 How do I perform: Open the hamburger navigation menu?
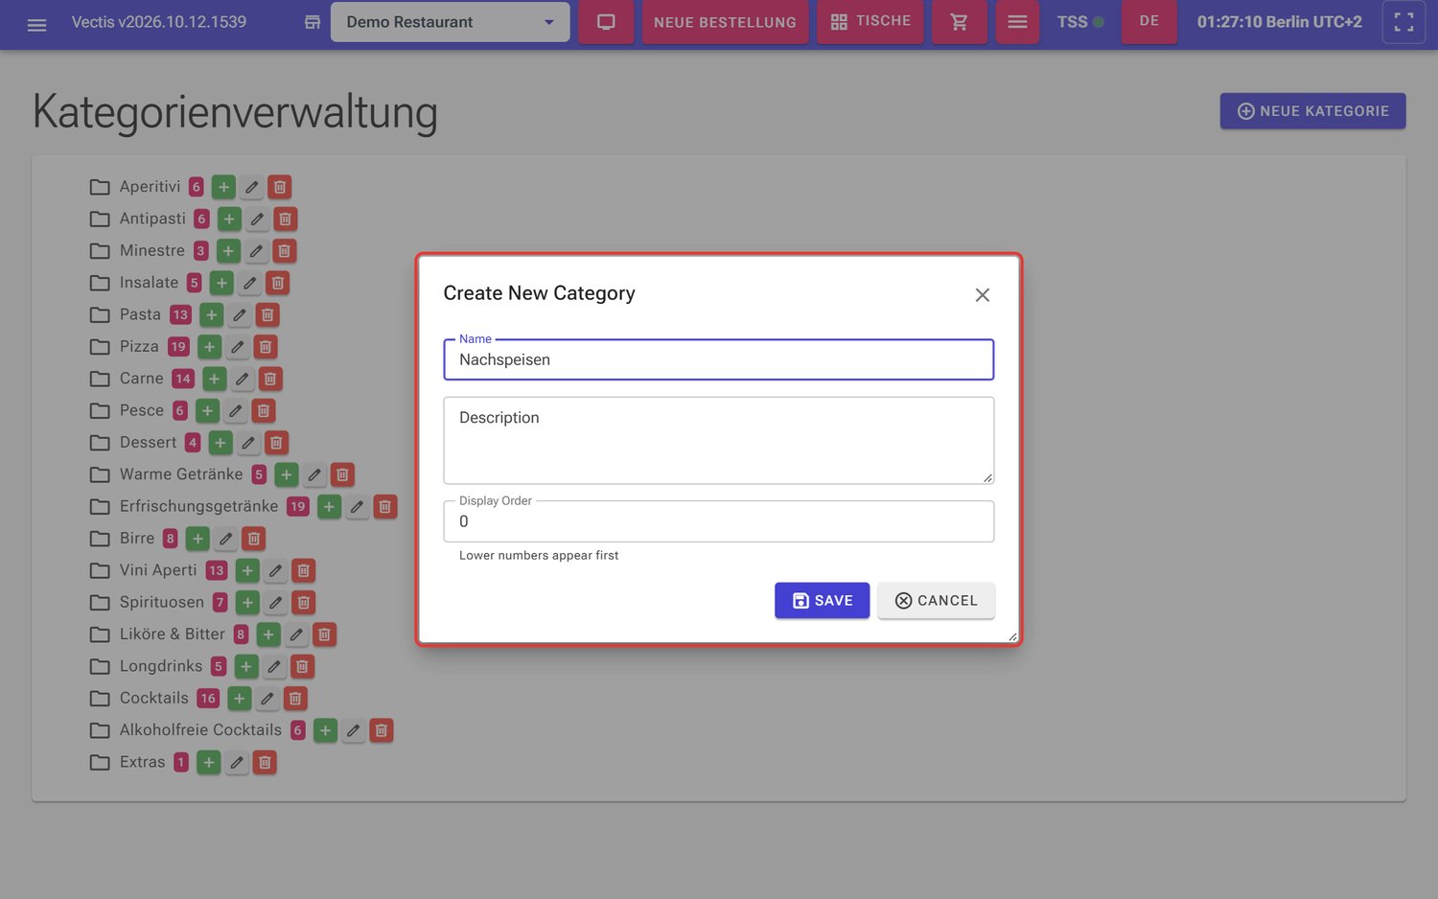[36, 23]
